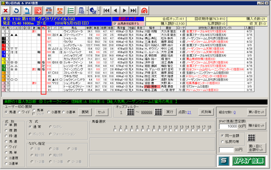Click the 入厩日 column header

click(x=249, y=28)
